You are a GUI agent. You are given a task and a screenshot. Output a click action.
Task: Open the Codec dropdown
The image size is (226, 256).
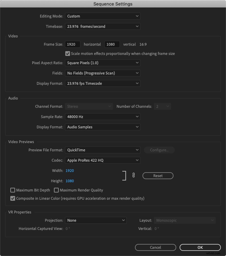click(103, 160)
